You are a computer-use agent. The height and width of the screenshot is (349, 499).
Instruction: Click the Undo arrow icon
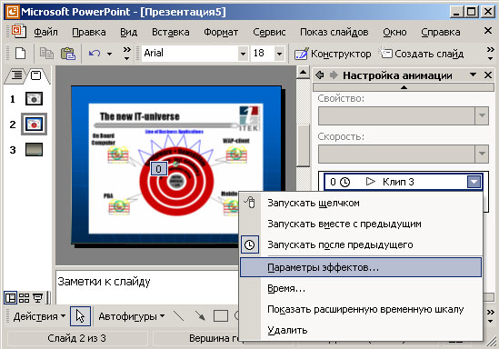95,54
